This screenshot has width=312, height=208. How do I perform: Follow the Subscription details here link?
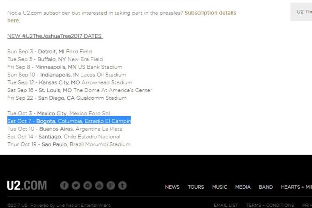pos(210,13)
